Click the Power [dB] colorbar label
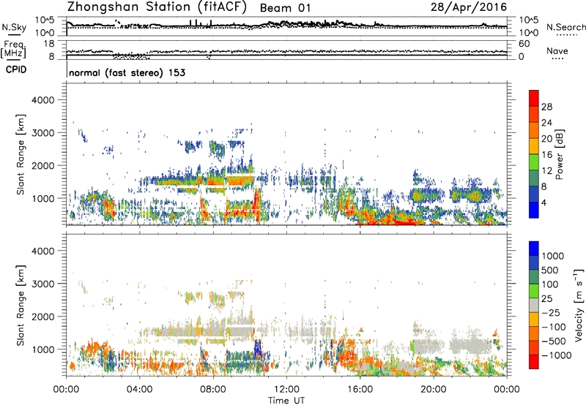The height and width of the screenshot is (405, 586). tap(560, 154)
